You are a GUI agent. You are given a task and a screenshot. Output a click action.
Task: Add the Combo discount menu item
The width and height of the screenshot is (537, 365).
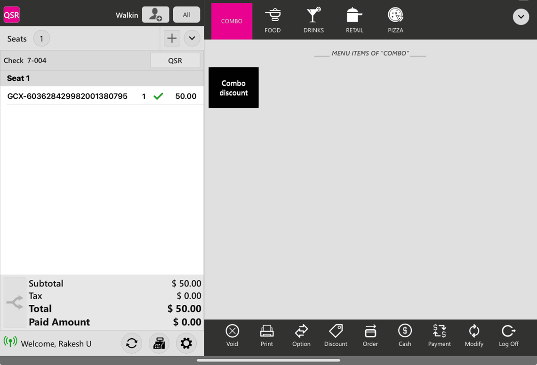click(233, 87)
